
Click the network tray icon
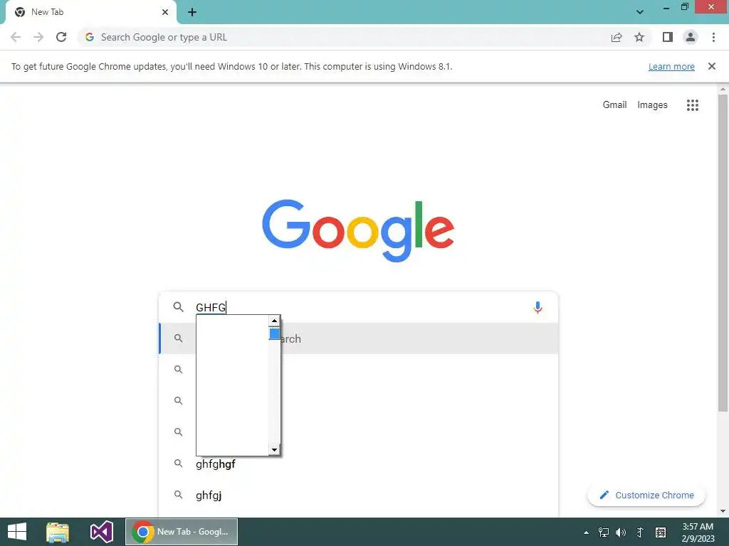[x=604, y=532]
